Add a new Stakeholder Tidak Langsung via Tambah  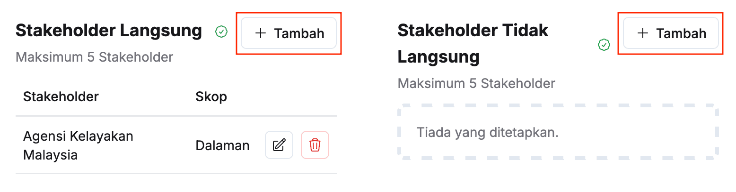pos(671,33)
